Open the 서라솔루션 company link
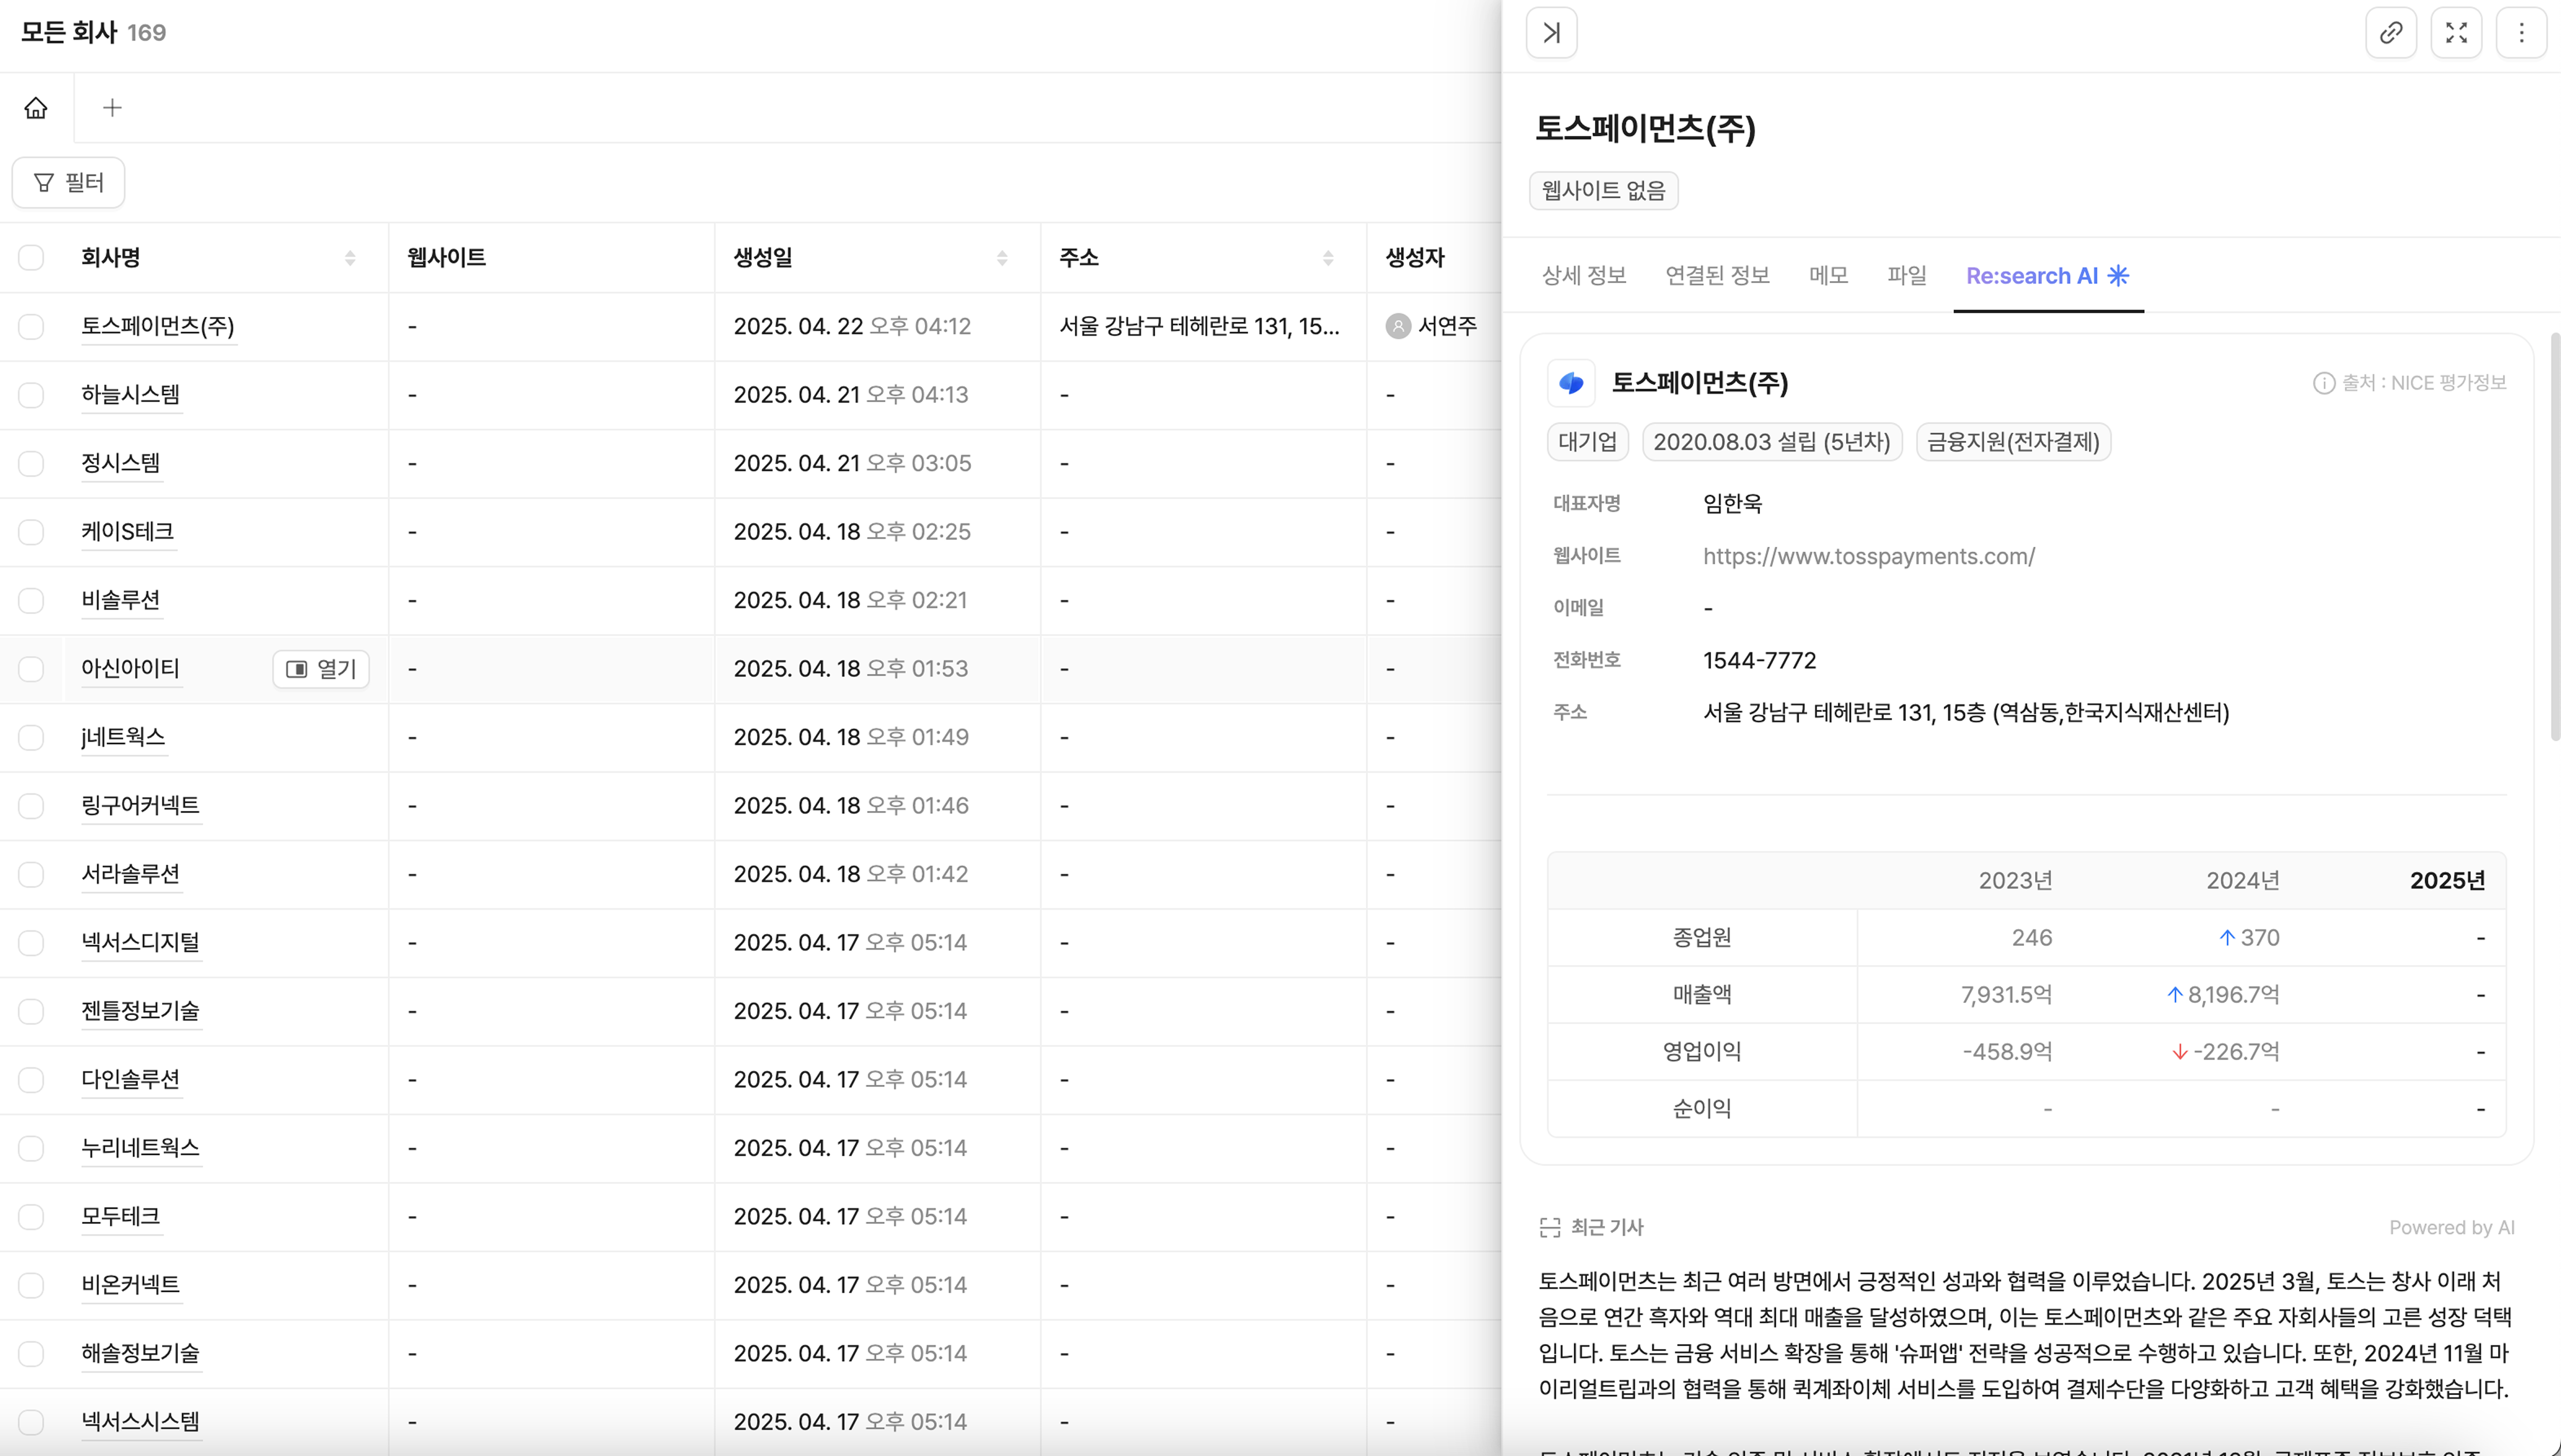Viewport: 2561px width, 1456px height. click(131, 874)
